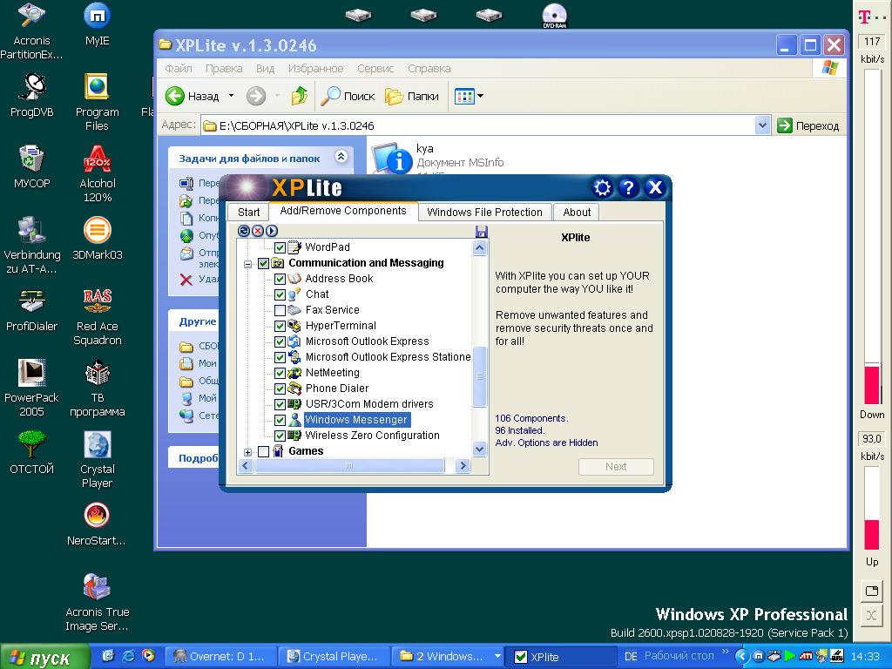Open XPLite help via the question mark icon
Viewport: 892px width, 669px height.
[628, 188]
